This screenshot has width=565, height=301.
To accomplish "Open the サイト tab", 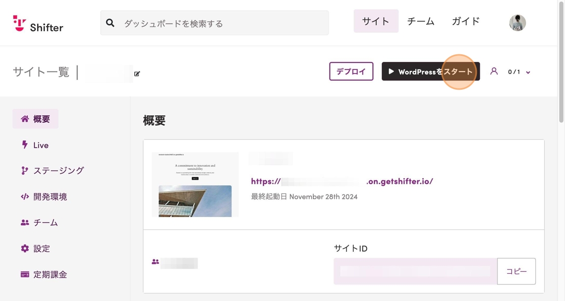I will 376,21.
